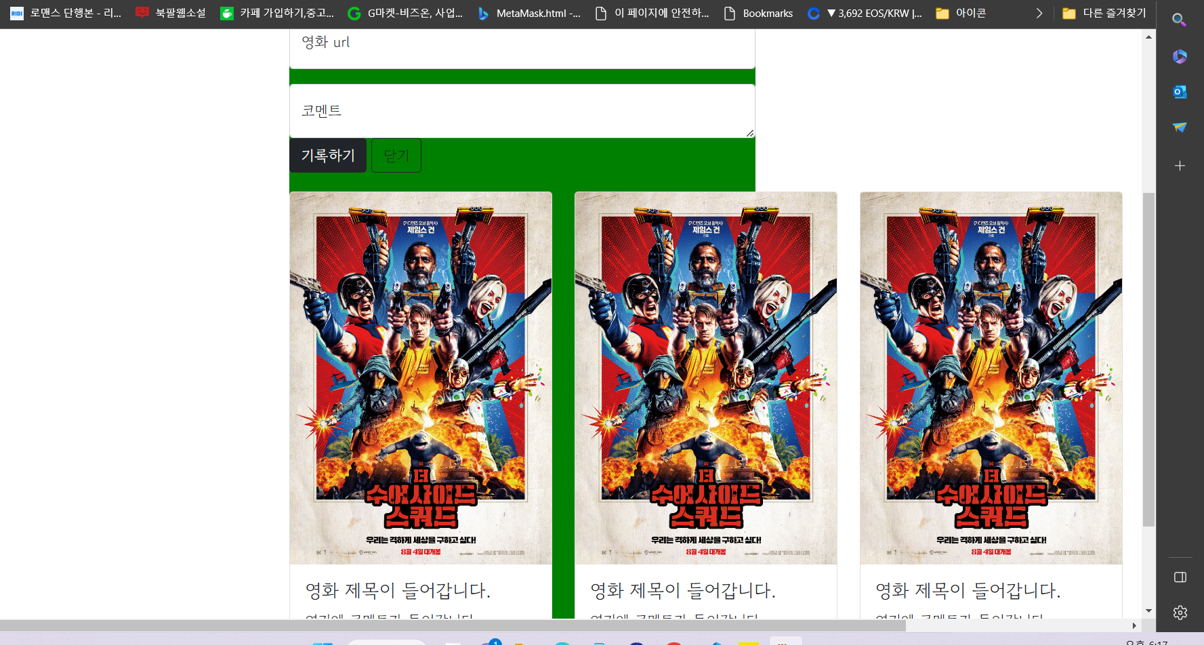Open the sidebar search icon
Viewport: 1204px width, 645px height.
point(1180,20)
